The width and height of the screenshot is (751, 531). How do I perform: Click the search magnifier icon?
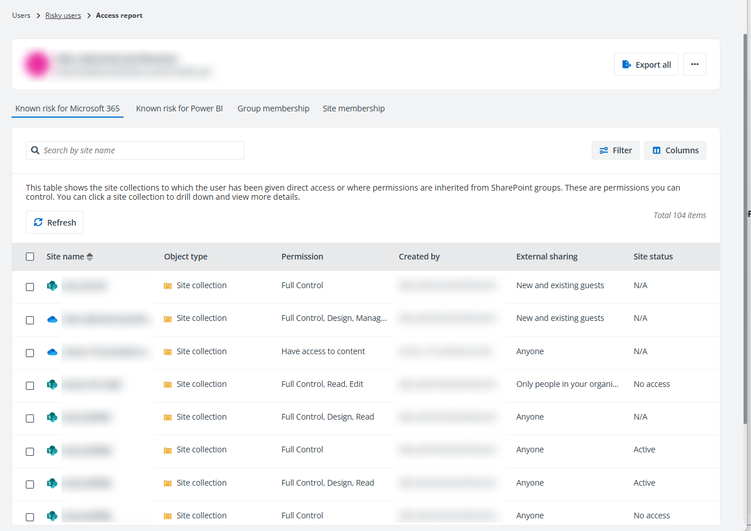pos(35,150)
